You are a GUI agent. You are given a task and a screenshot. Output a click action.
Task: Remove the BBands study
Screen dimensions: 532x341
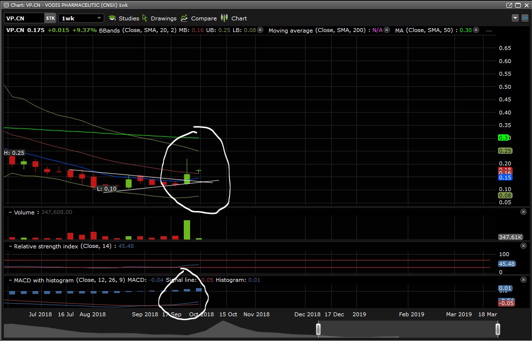(260, 30)
